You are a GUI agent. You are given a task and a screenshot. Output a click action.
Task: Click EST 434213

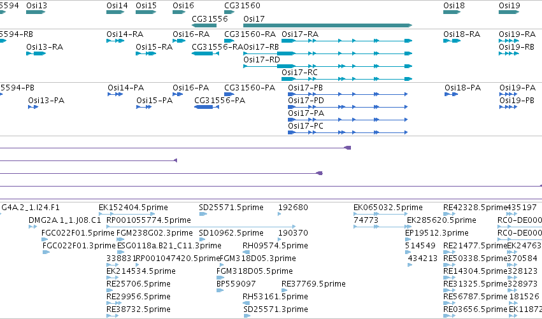(410, 265)
